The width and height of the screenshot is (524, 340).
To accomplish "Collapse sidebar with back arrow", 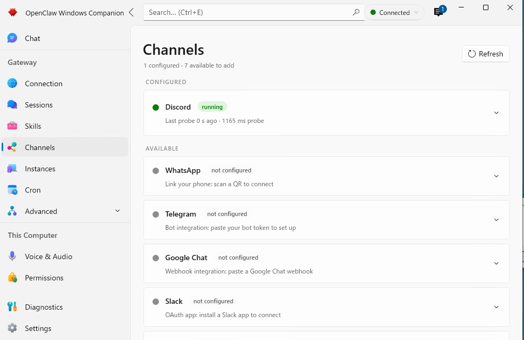I will click(131, 12).
